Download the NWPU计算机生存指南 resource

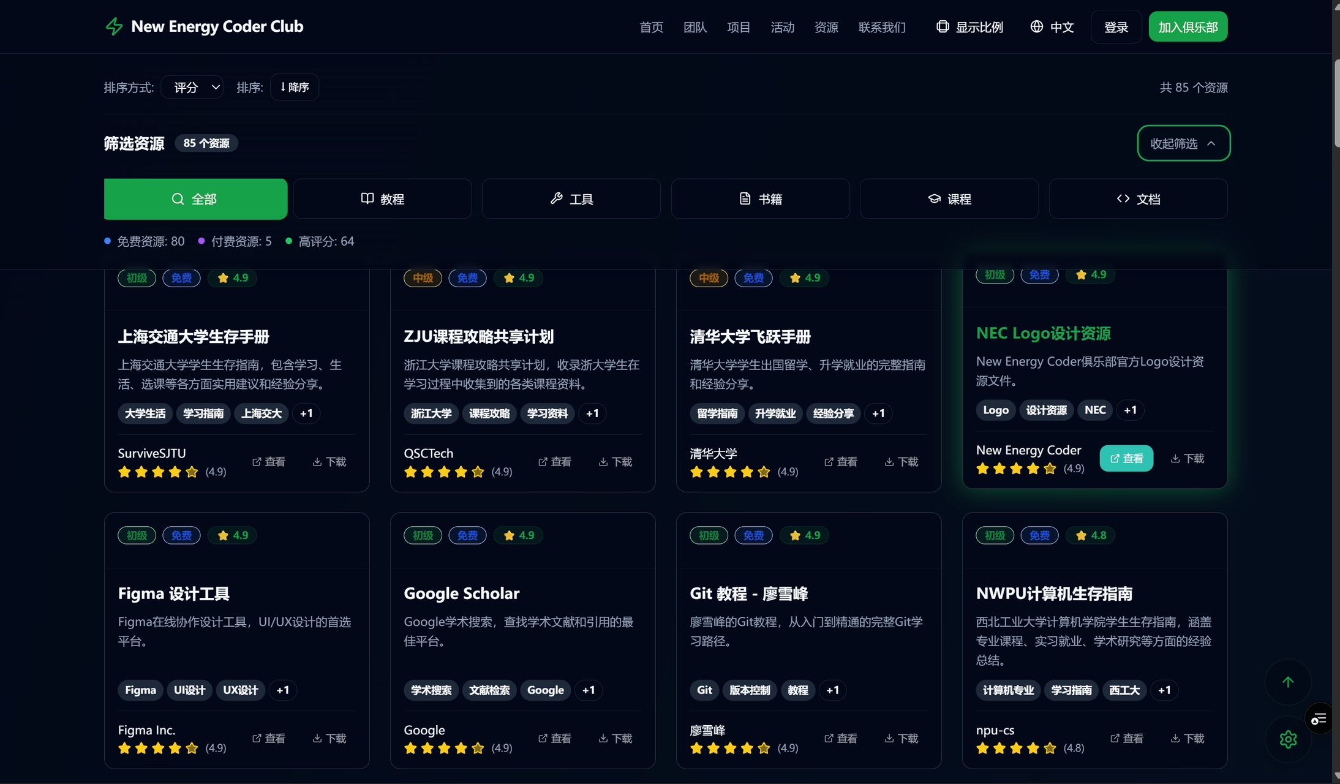[x=1188, y=739]
